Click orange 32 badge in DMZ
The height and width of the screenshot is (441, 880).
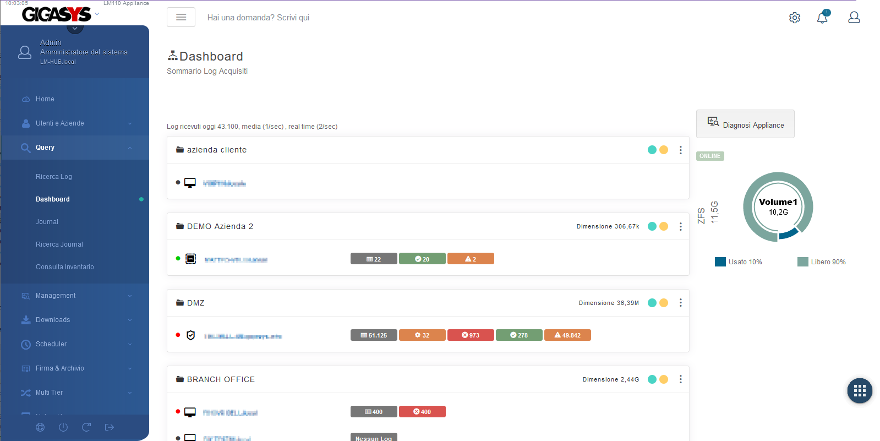pos(422,335)
